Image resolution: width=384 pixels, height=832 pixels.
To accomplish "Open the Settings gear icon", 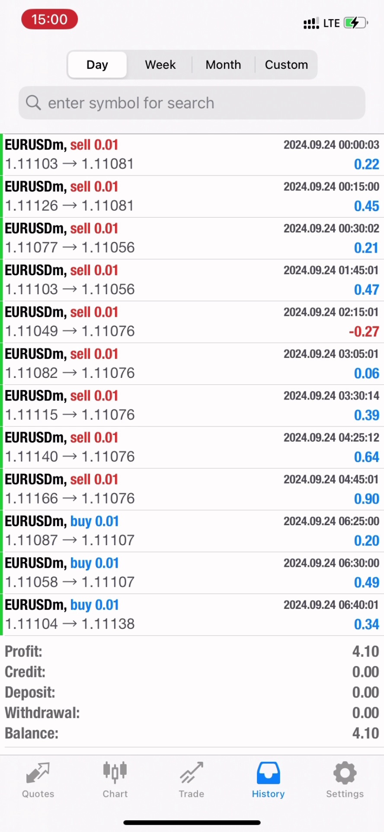I will [x=345, y=773].
